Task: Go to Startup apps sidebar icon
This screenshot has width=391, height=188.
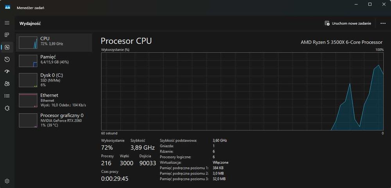Action: pyautogui.click(x=7, y=71)
